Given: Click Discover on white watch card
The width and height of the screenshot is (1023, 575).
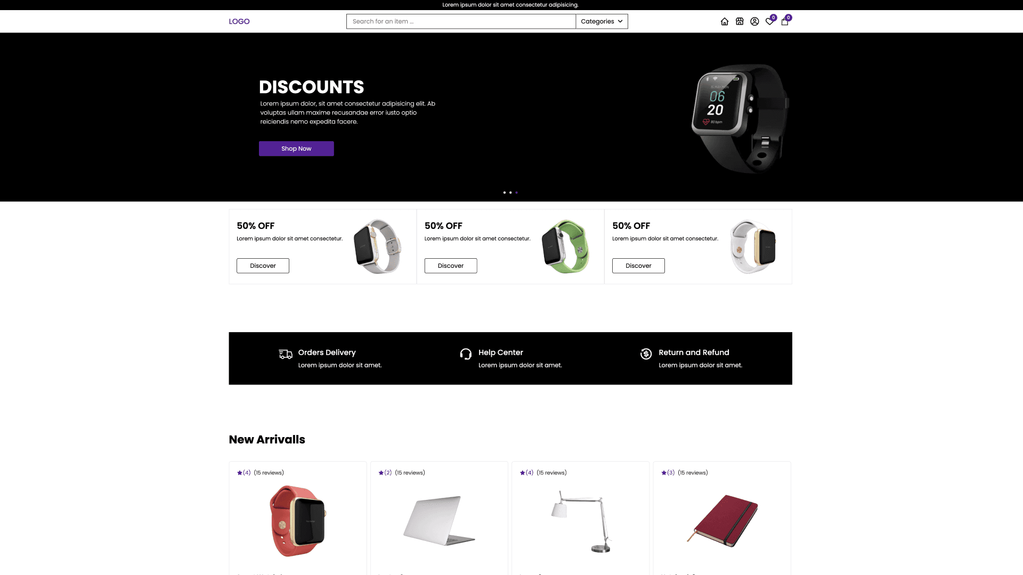Looking at the screenshot, I should click(x=638, y=266).
